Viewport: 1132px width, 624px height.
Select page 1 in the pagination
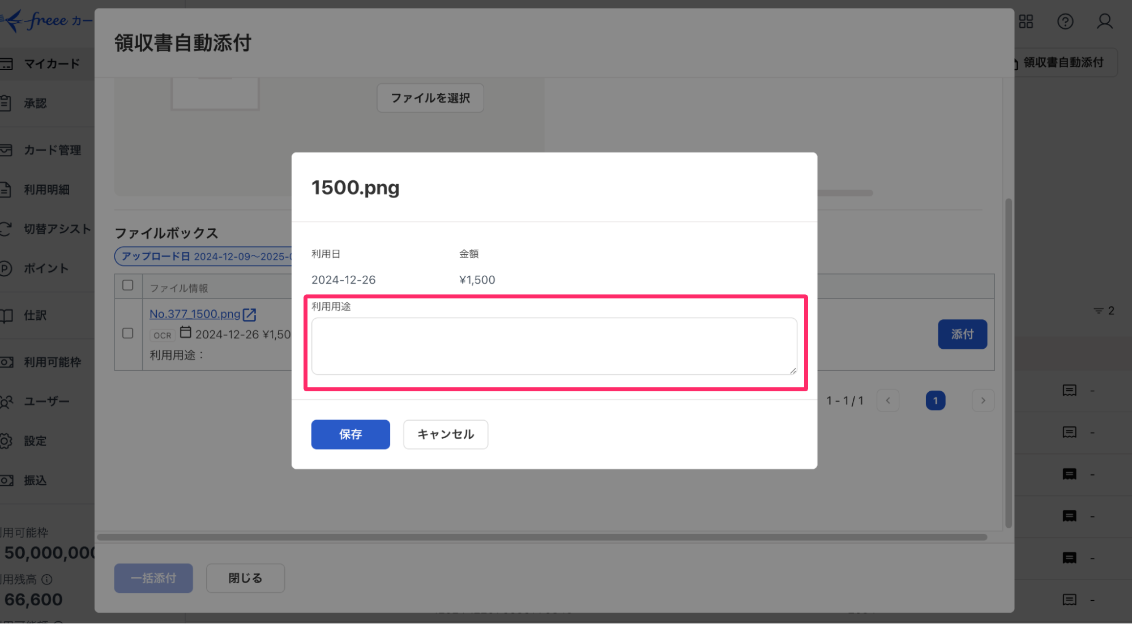[x=935, y=400]
